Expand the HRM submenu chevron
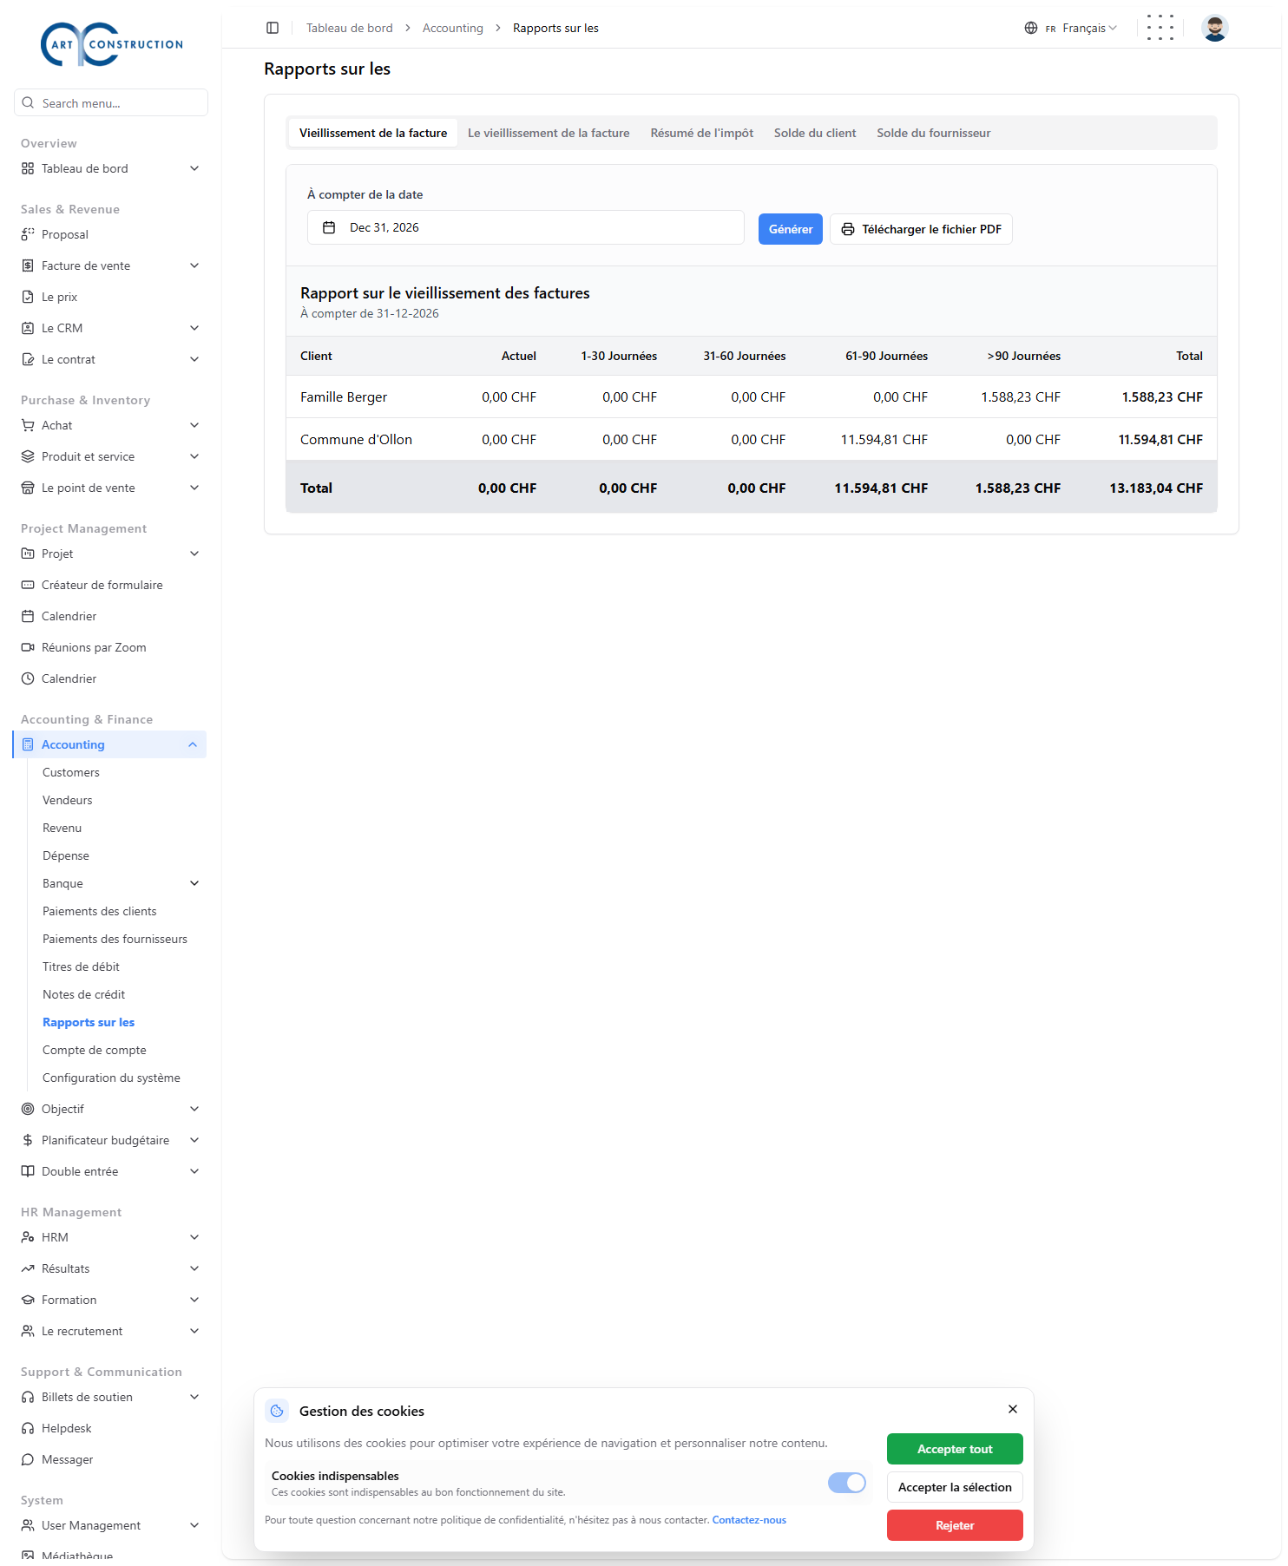Screen dimensions: 1288x1566 194,1237
